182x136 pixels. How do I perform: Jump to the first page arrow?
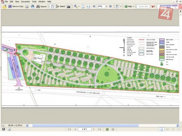(69, 129)
